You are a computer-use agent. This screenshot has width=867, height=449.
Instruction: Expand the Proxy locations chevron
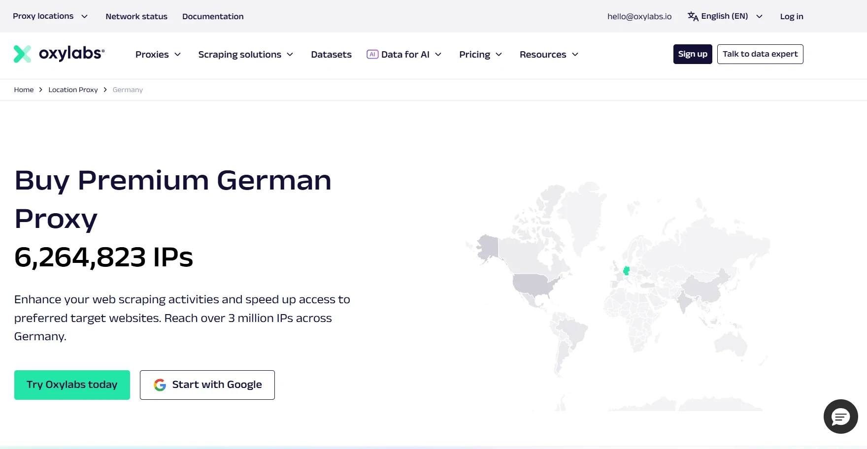click(x=84, y=16)
